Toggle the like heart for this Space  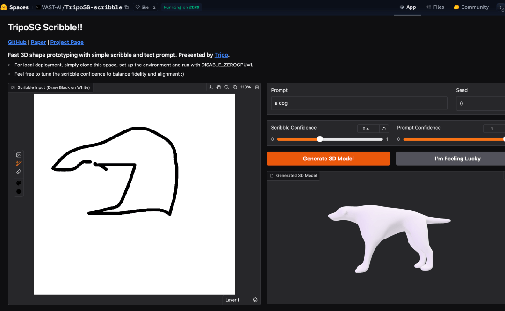(x=138, y=7)
